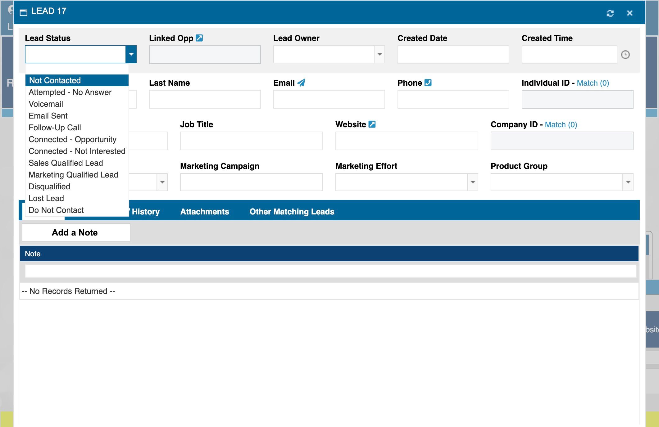Click the Email send paper-plane icon
Screen dimensions: 659x427
(301, 83)
